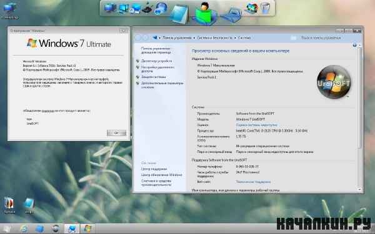Screen dimensions: 375x234
Task: Open Control Panel home page link
Action: point(156,50)
